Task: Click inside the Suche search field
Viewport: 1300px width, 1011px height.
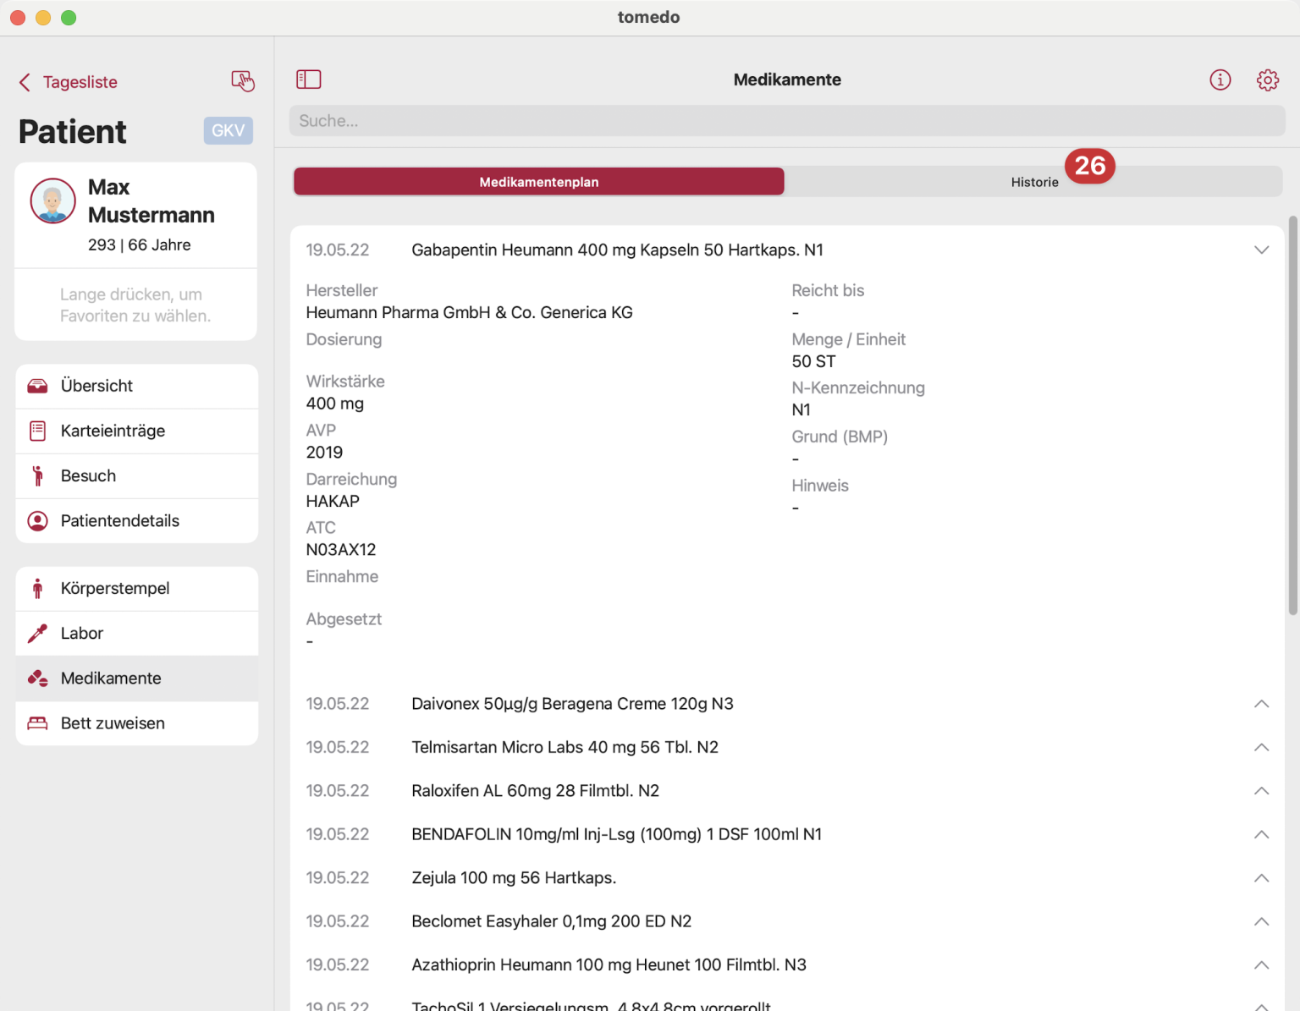Action: click(785, 120)
